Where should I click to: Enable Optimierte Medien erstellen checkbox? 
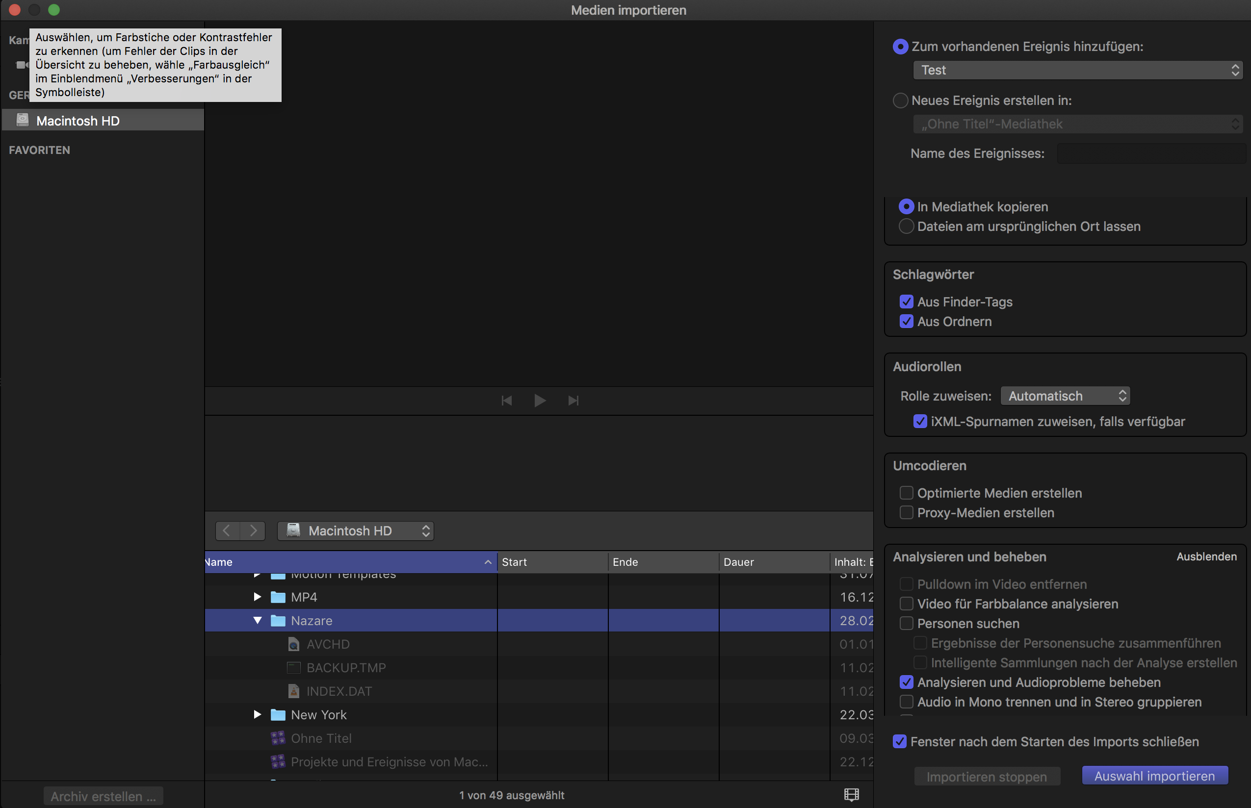click(906, 493)
